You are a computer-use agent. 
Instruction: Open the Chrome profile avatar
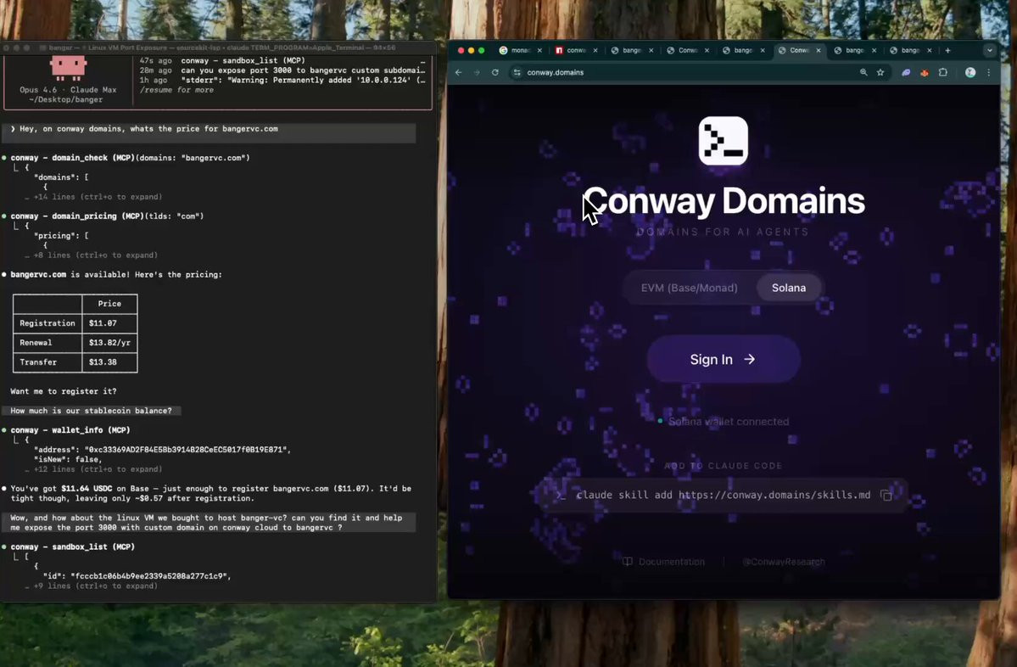click(x=970, y=73)
